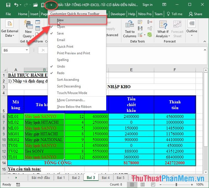The width and height of the screenshot is (209, 188).
Task: Click the Get External Data icon
Action: (x=10, y=29)
